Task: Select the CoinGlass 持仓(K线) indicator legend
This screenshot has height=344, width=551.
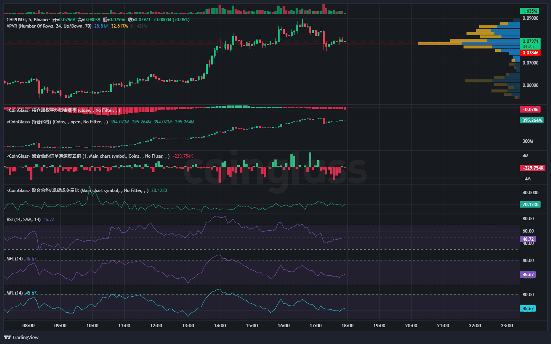Action: [x=57, y=122]
